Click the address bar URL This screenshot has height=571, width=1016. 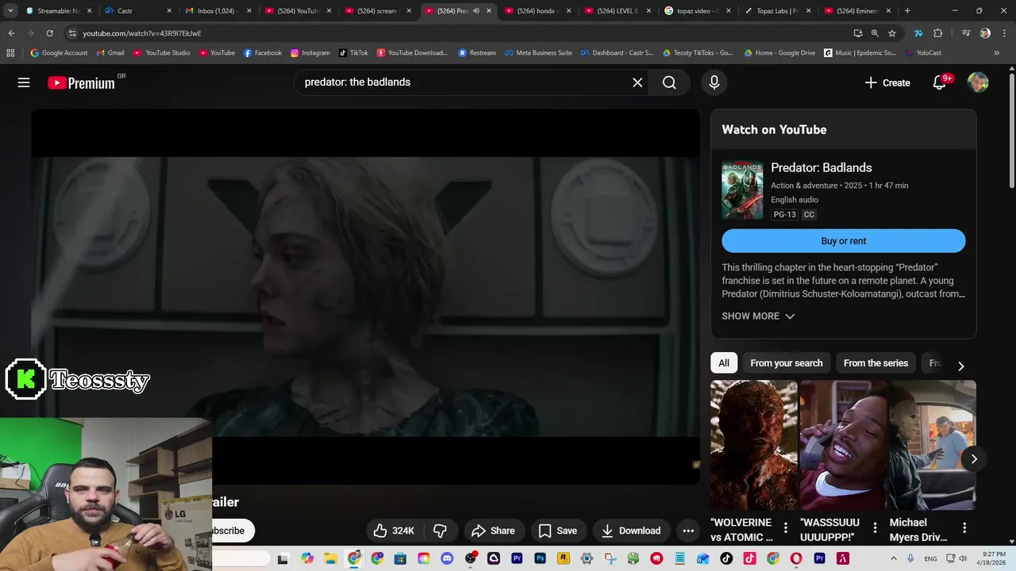click(142, 33)
